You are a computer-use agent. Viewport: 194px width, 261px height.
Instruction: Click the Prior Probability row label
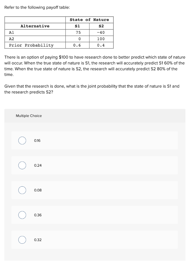tap(28, 45)
